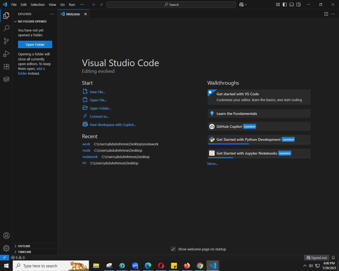Viewport: 339px width, 271px height.
Task: Toggle Show welcome page on startup checkbox
Action: [x=173, y=249]
